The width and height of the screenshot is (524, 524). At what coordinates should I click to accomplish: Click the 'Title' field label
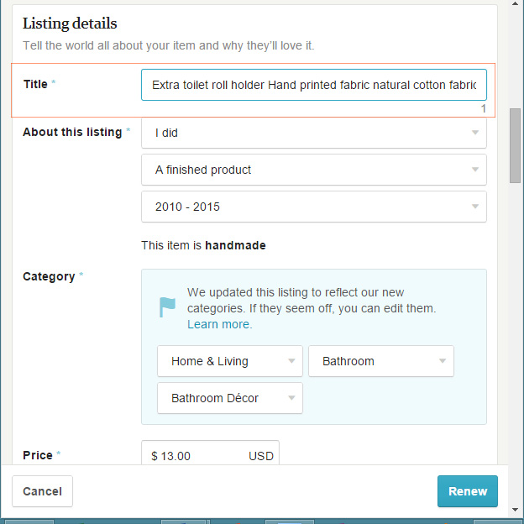pyautogui.click(x=35, y=84)
